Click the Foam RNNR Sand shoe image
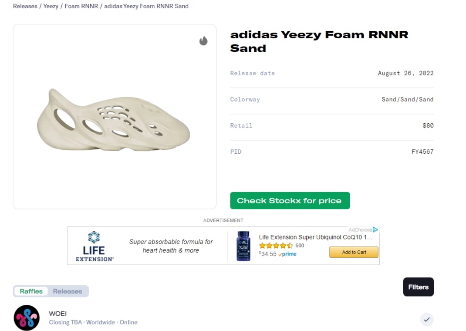Viewport: 466px width, 331px height. [114, 120]
